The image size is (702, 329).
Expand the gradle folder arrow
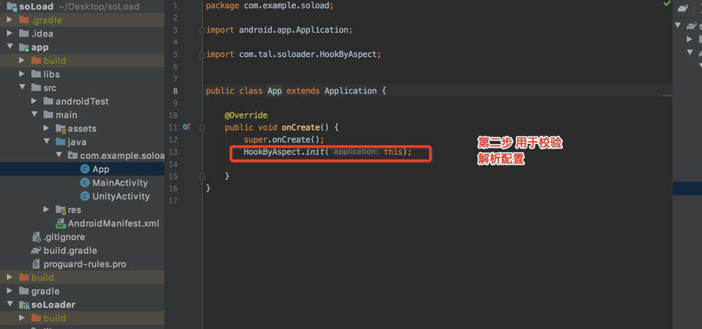(10, 291)
